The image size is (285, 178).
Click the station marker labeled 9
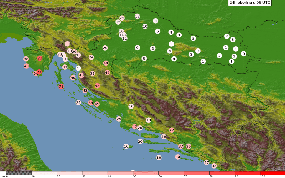137,48
